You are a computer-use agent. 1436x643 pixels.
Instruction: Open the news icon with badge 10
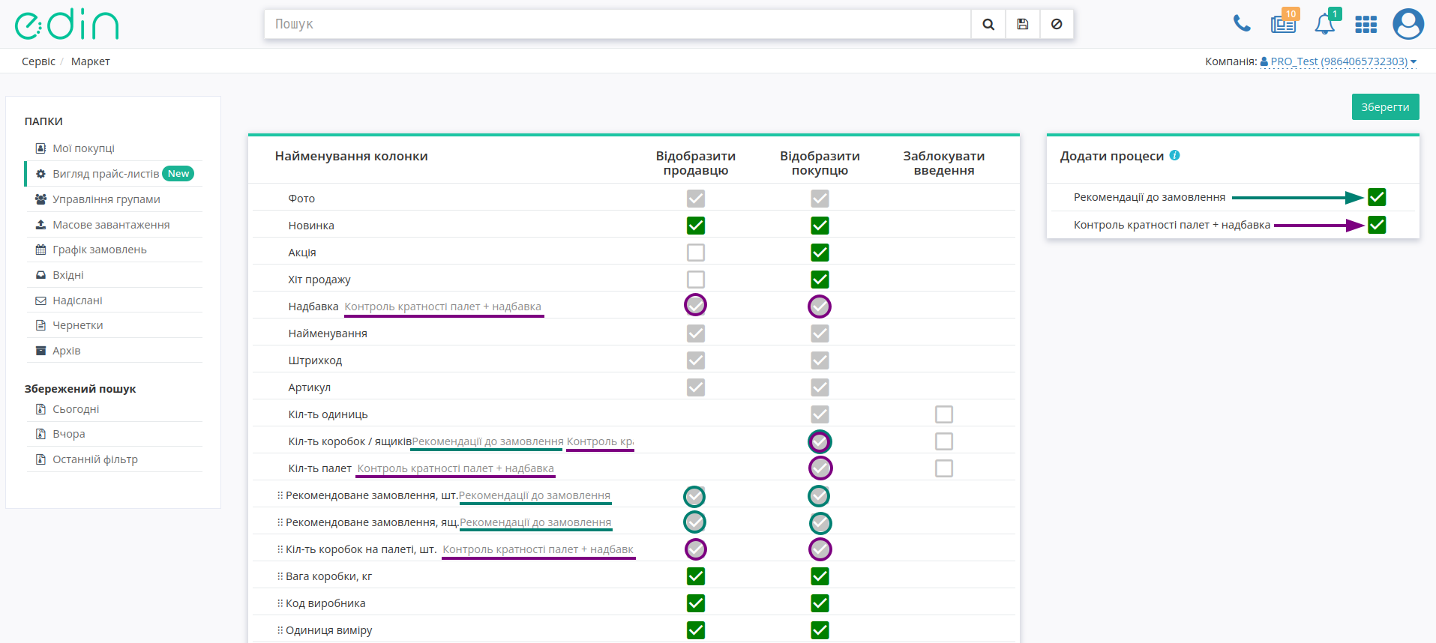(x=1284, y=24)
